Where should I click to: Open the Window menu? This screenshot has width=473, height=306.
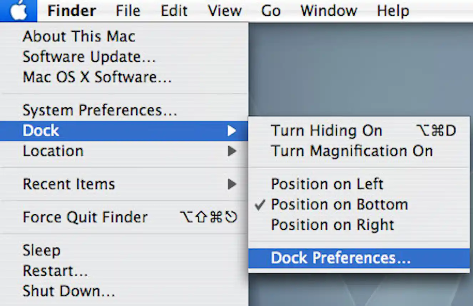329,10
